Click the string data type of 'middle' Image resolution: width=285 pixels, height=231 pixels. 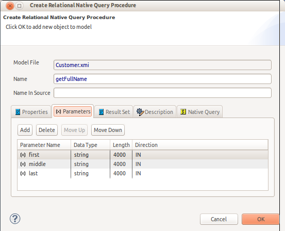pyautogui.click(x=90, y=164)
